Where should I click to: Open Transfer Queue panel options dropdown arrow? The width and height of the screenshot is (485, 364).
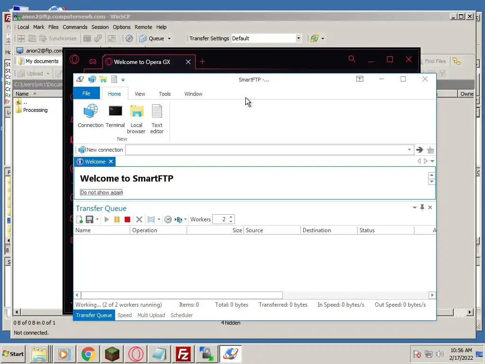pyautogui.click(x=414, y=208)
